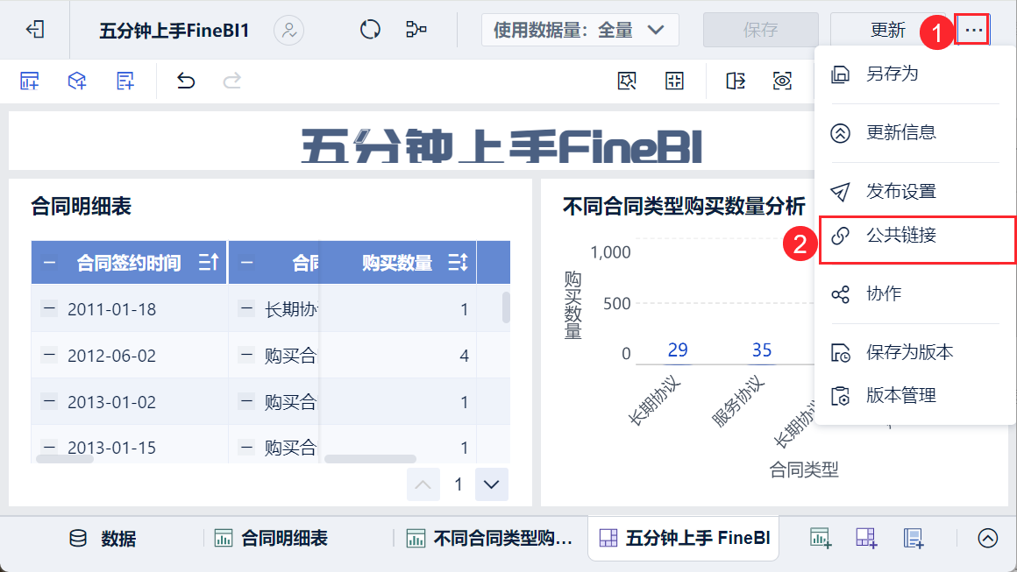
Task: Collapse the 2012-06-02 row
Action: coord(49,355)
